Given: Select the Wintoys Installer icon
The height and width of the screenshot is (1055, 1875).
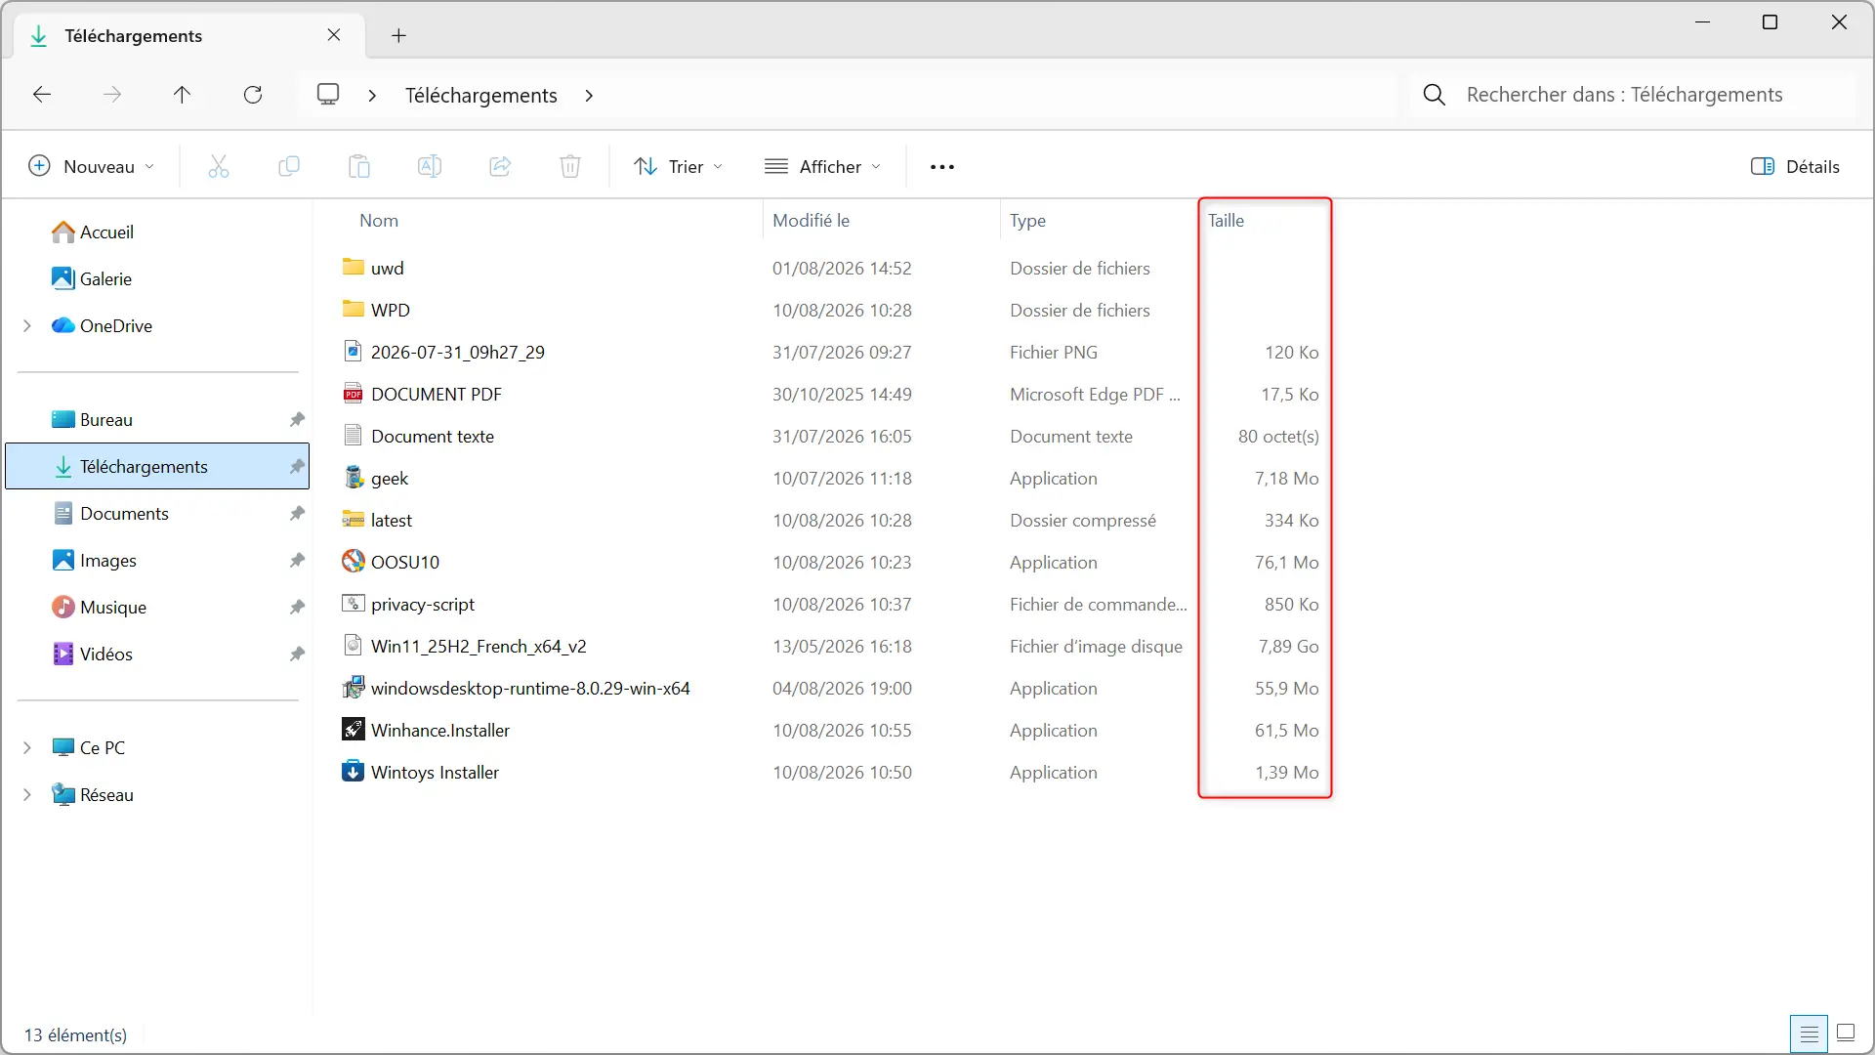Looking at the screenshot, I should click(x=354, y=772).
